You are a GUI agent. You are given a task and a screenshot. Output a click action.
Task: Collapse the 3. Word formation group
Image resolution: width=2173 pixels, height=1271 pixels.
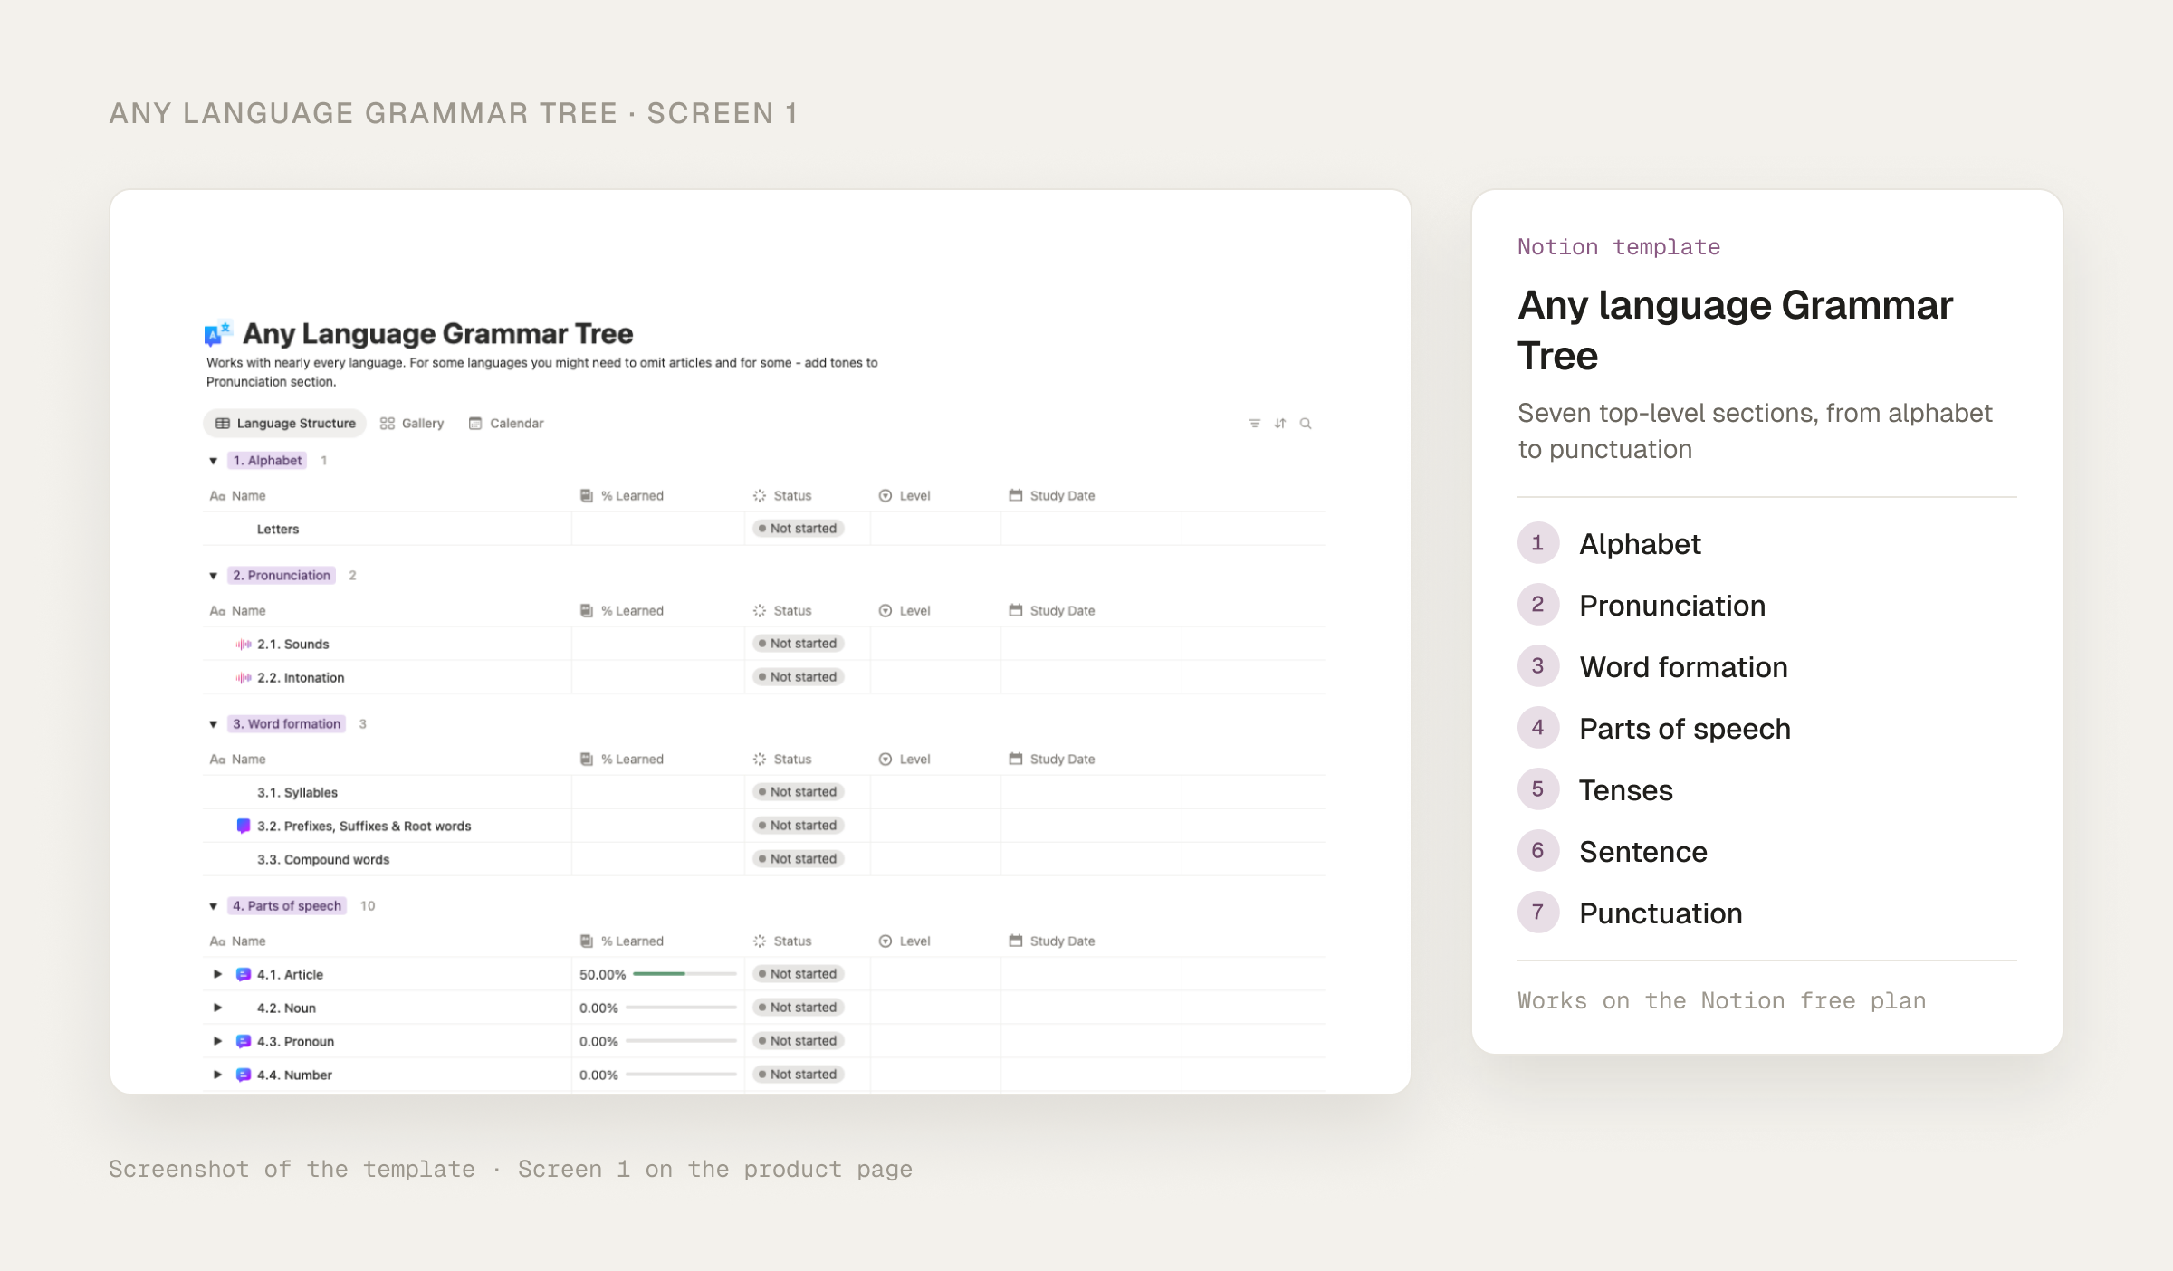[x=214, y=724]
